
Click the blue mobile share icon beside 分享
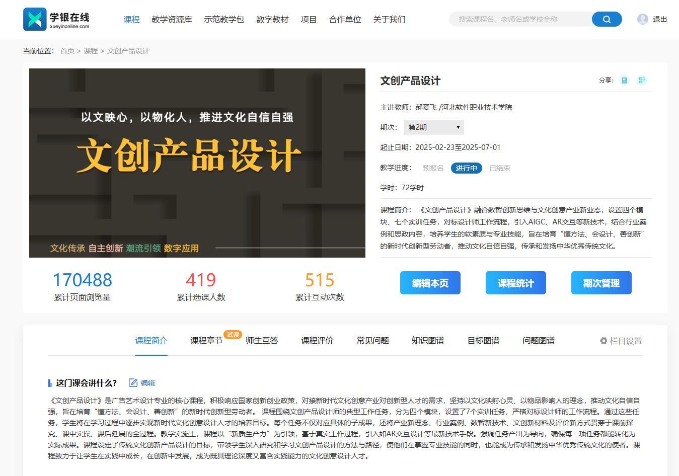coord(624,80)
